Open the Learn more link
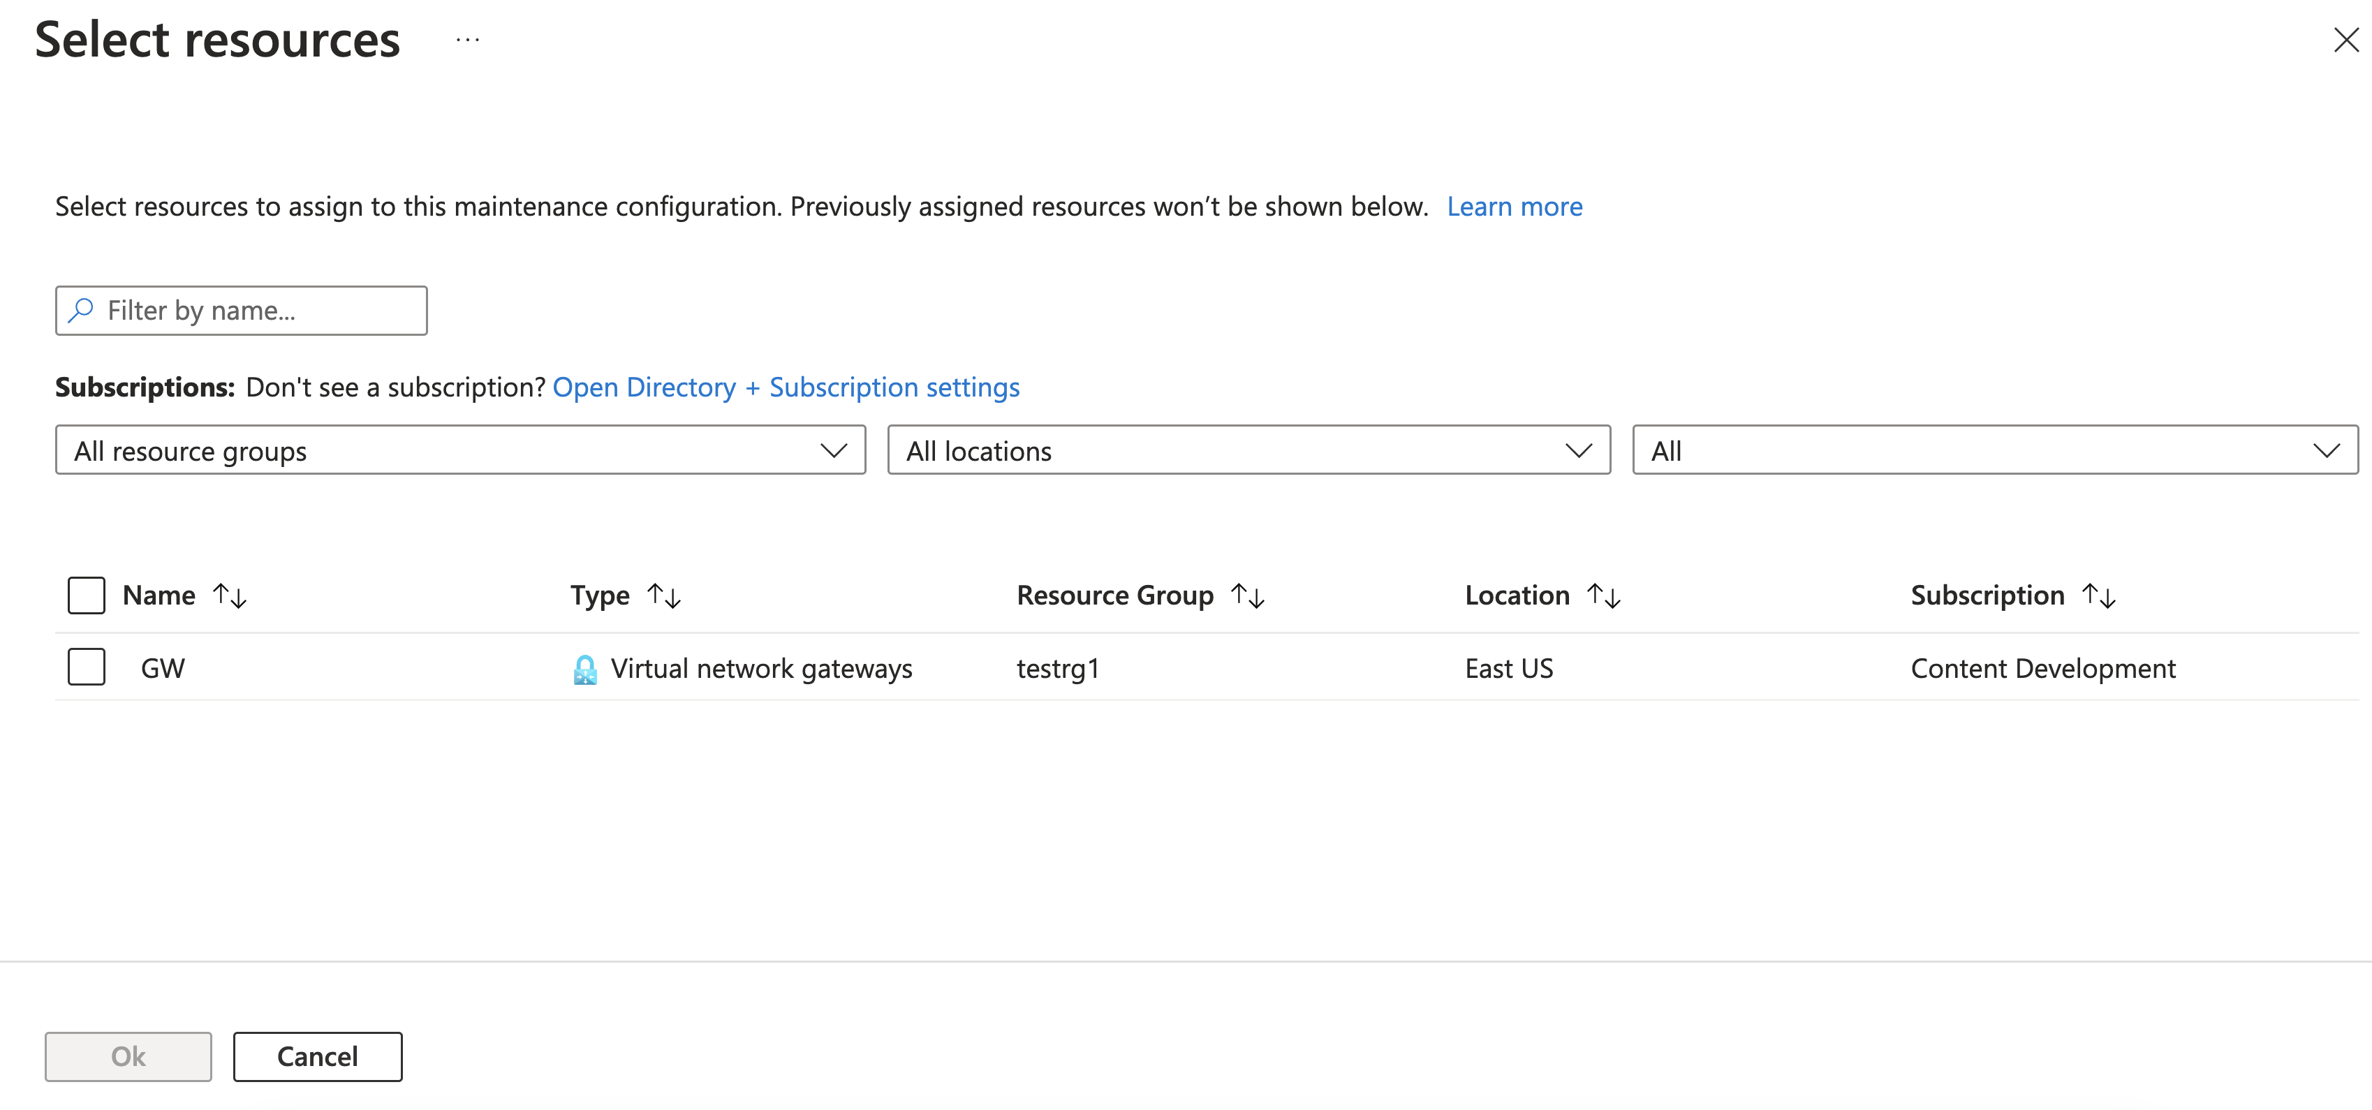 tap(1514, 207)
